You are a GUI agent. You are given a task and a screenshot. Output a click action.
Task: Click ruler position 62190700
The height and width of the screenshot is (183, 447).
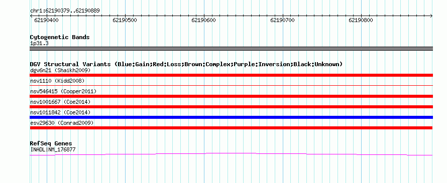(x=282, y=20)
